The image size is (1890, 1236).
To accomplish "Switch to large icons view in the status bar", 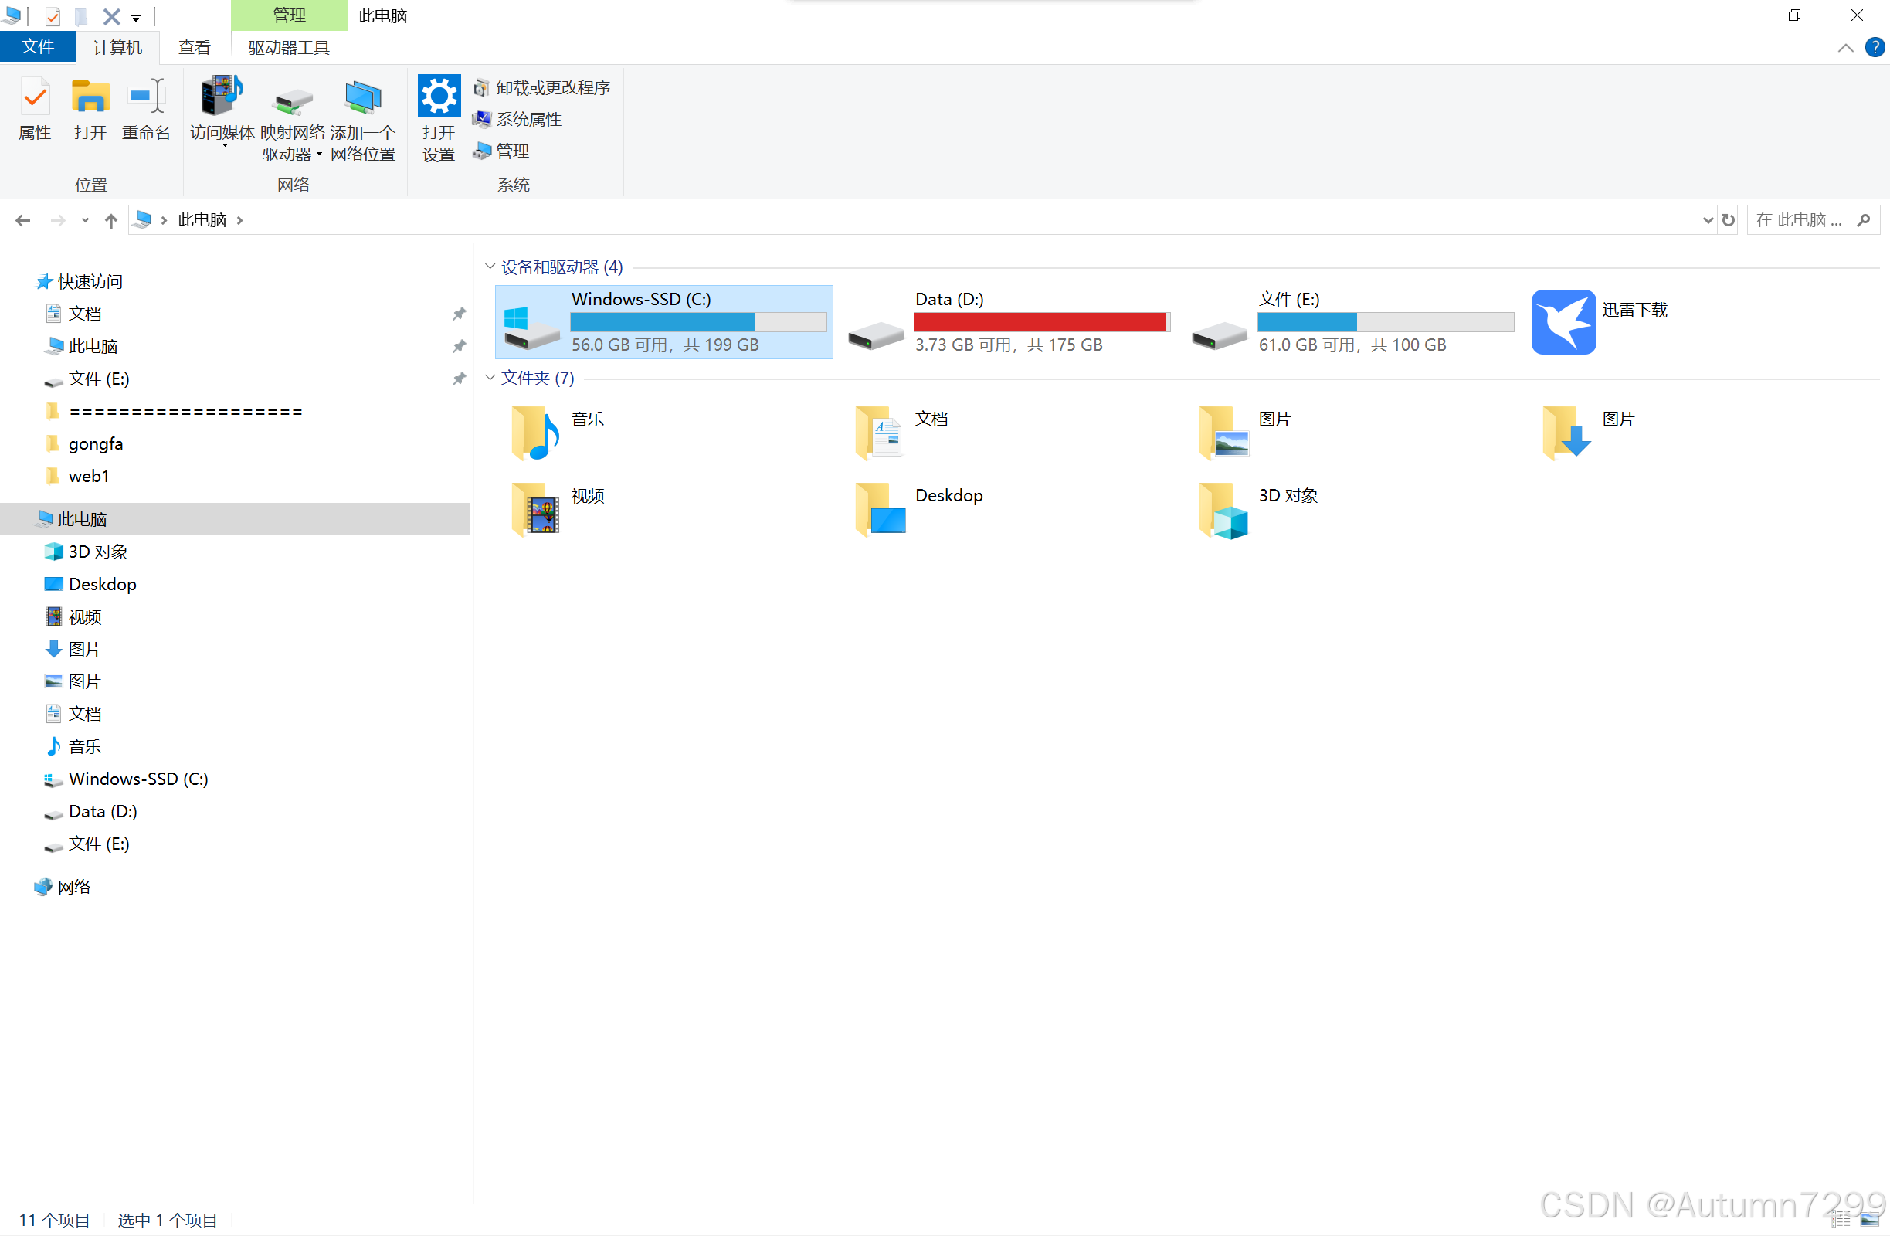I will tap(1869, 1219).
